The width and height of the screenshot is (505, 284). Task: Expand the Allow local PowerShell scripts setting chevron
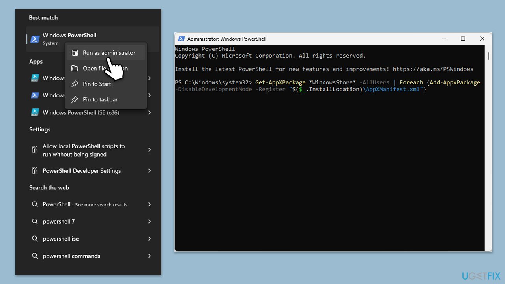click(x=150, y=150)
